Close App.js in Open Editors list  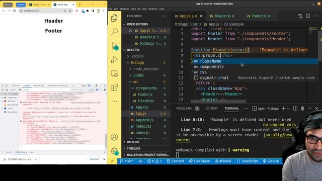click(130, 31)
